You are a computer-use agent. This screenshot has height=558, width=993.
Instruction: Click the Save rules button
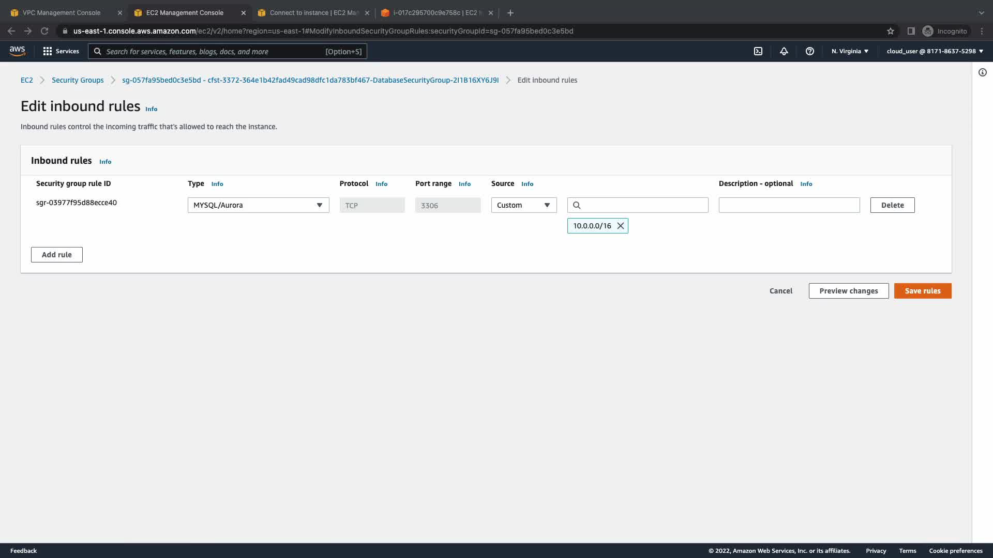(x=922, y=291)
